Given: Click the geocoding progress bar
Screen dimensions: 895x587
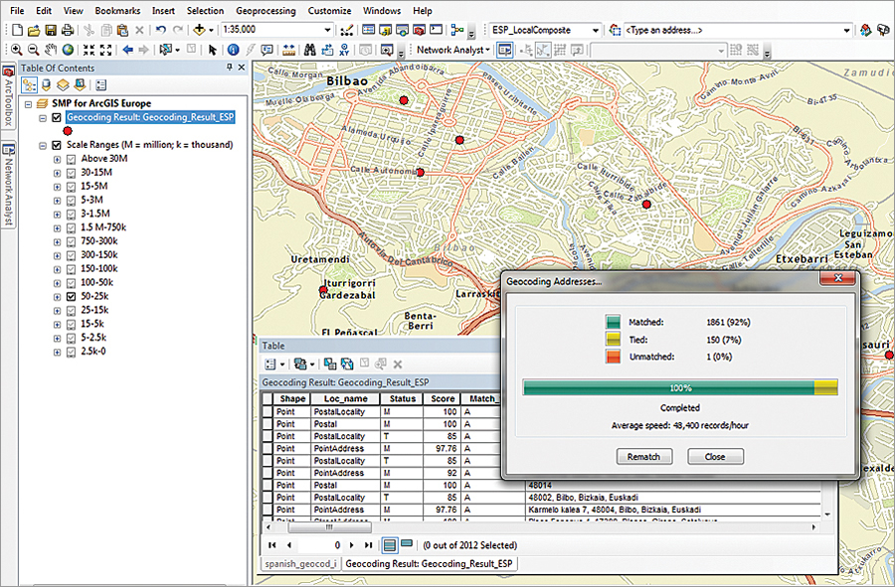Looking at the screenshot, I should (x=680, y=387).
